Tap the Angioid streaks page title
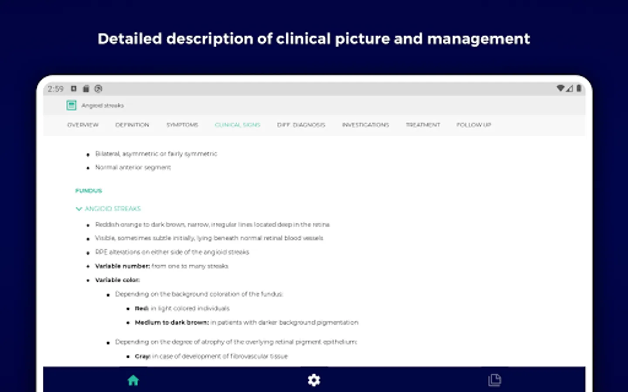 coord(102,105)
